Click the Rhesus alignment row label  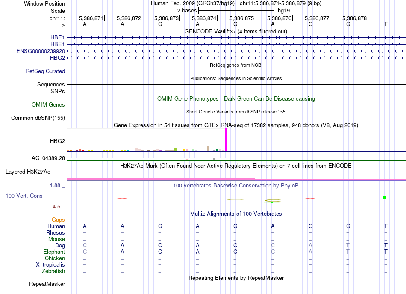click(x=56, y=232)
